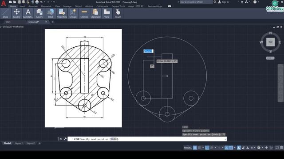Open the Draw ribbon panel
The height and width of the screenshot is (159, 284).
coord(6,13)
